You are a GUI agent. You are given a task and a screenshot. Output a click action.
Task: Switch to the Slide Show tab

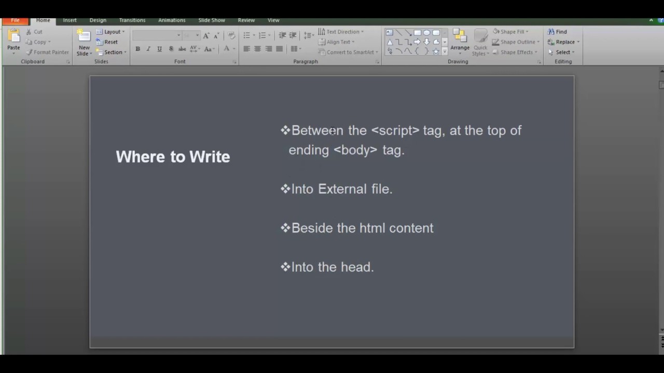pos(212,20)
